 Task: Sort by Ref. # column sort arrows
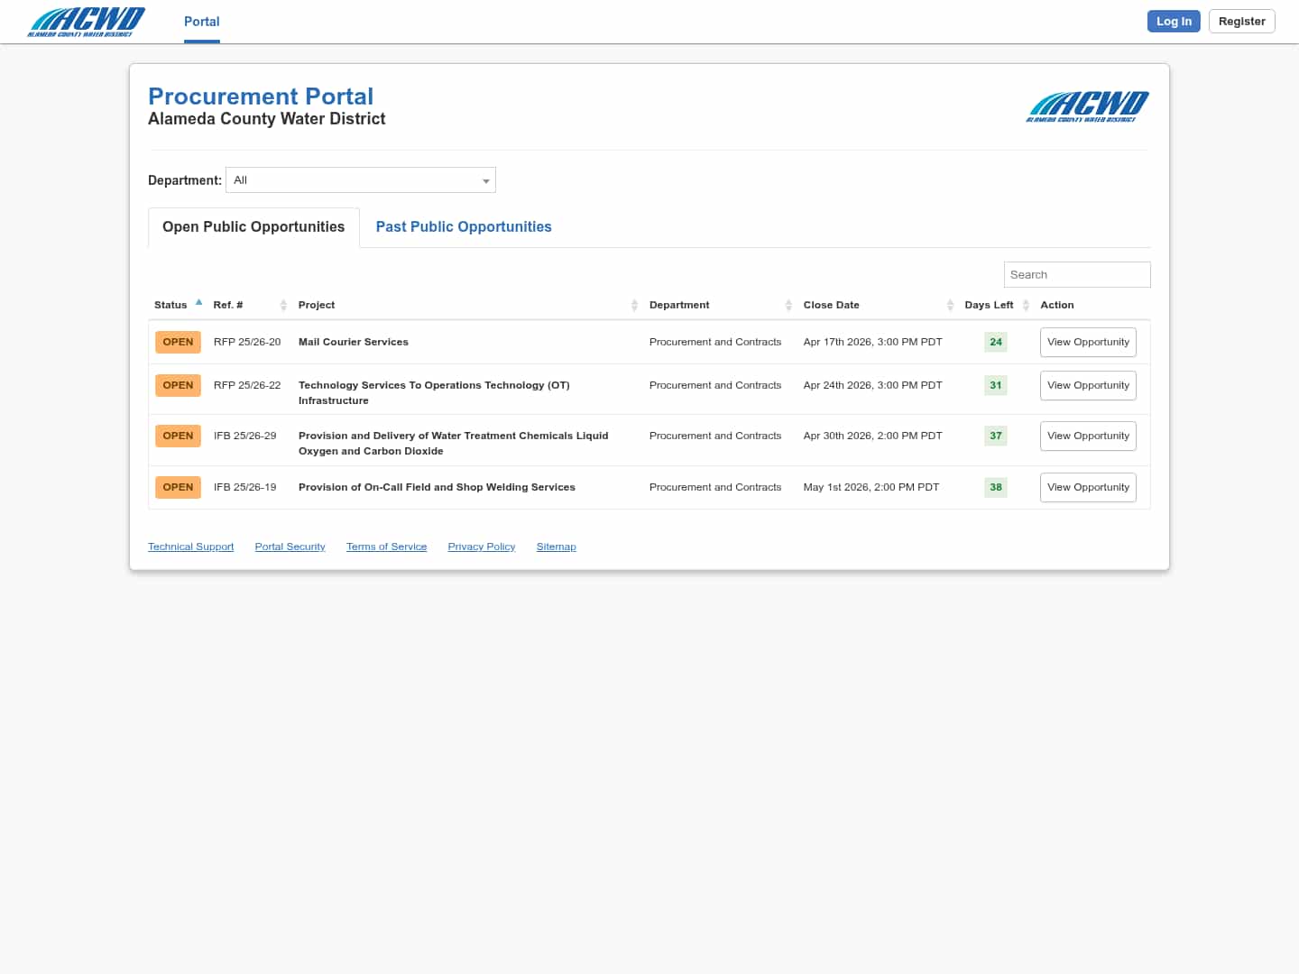click(x=283, y=306)
